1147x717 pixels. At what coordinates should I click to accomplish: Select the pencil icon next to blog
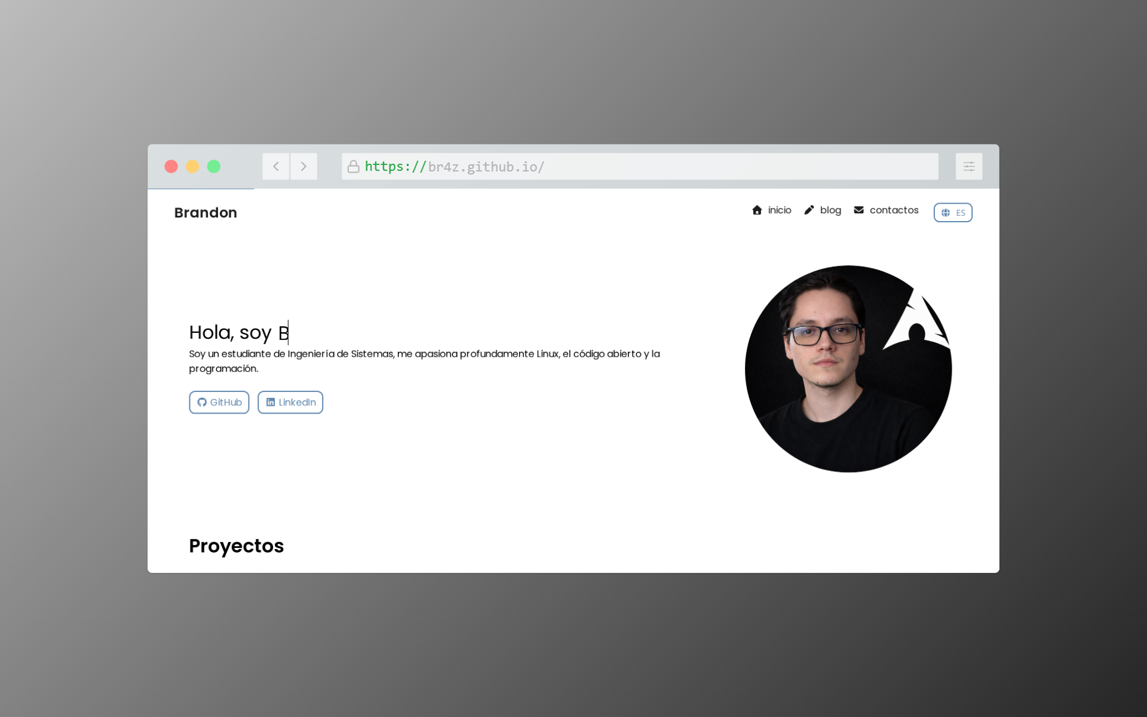809,210
